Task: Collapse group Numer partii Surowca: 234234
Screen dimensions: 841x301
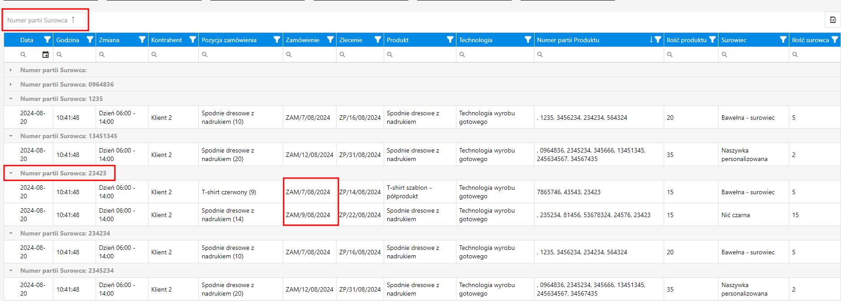Action: pyautogui.click(x=11, y=233)
